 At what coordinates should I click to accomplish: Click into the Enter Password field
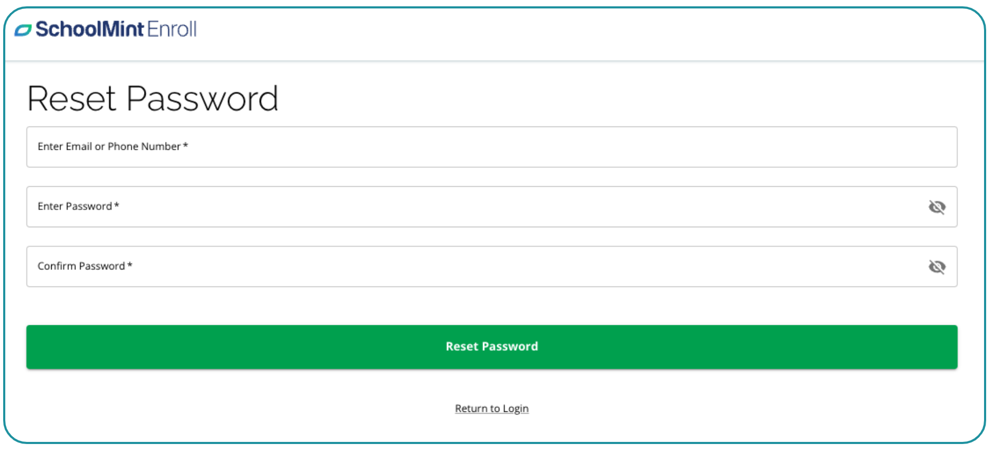[475, 207]
